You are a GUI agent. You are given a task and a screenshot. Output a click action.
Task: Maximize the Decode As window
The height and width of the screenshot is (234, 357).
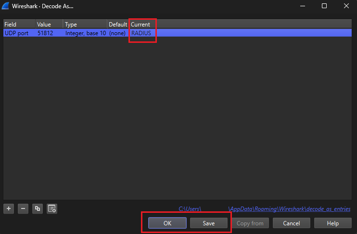(x=324, y=6)
